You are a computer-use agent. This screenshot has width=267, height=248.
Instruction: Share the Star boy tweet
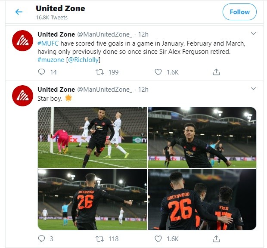217,238
